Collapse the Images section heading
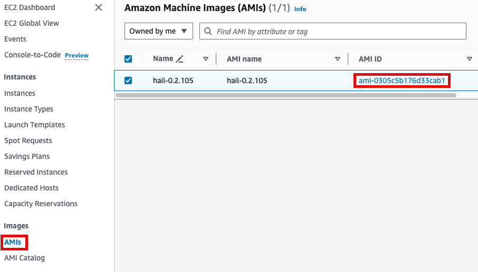The height and width of the screenshot is (272, 478). pyautogui.click(x=16, y=226)
